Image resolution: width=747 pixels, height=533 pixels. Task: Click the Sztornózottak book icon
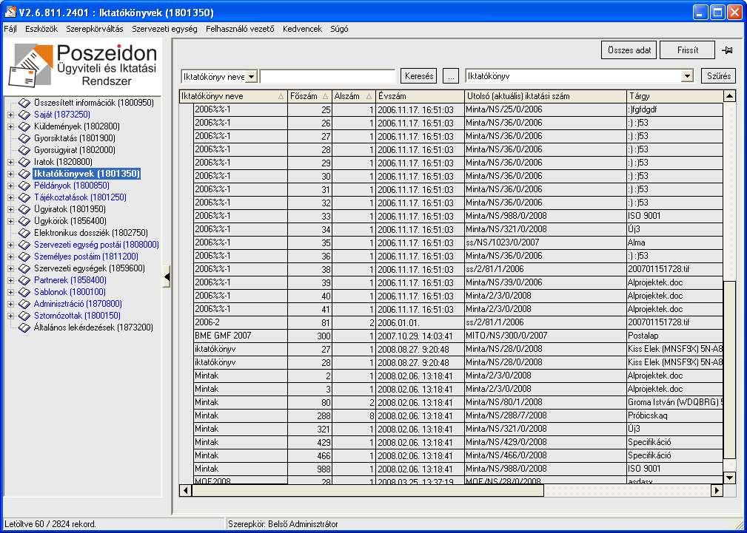point(24,316)
